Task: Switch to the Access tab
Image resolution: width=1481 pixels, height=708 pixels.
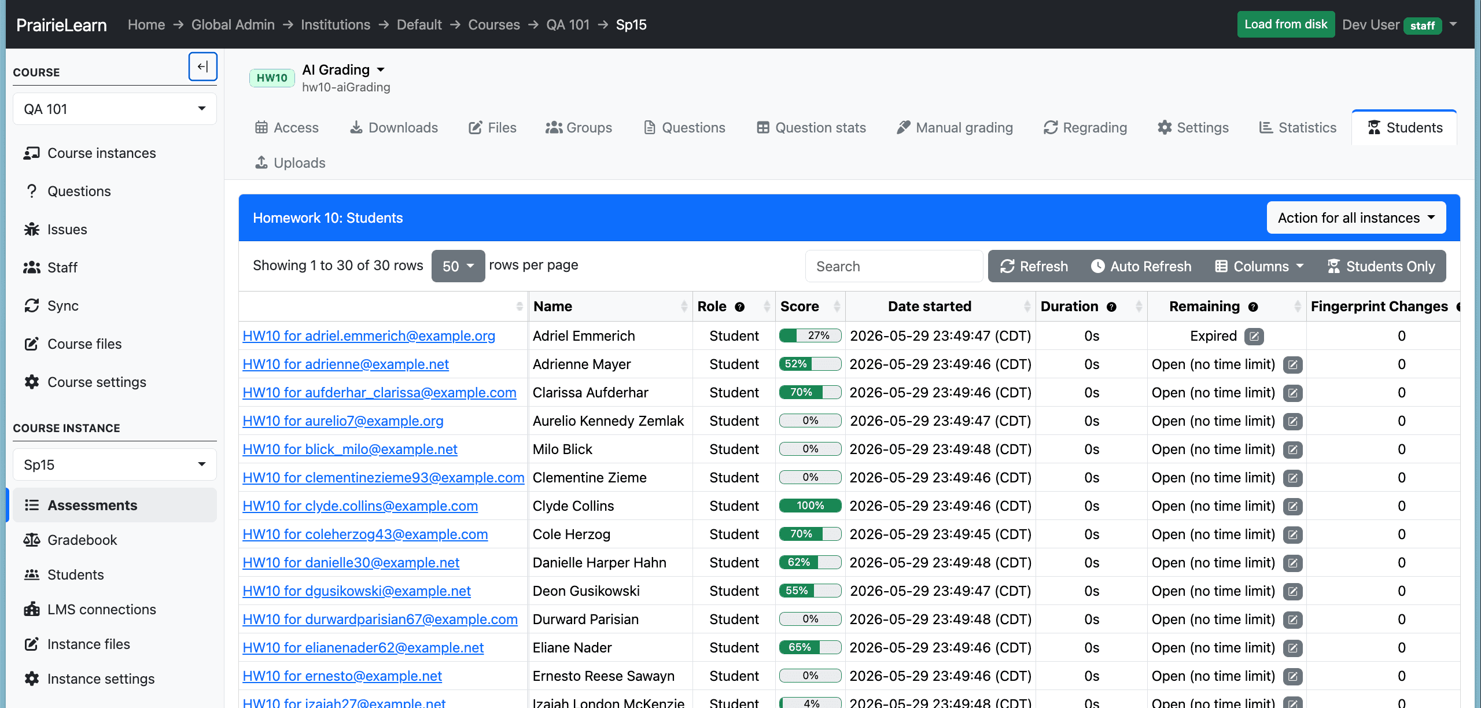Action: (287, 128)
